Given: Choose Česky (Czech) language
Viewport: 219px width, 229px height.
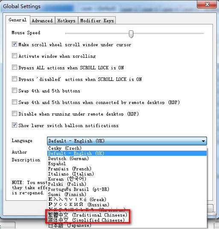Looking at the screenshot, I should pos(127,148).
